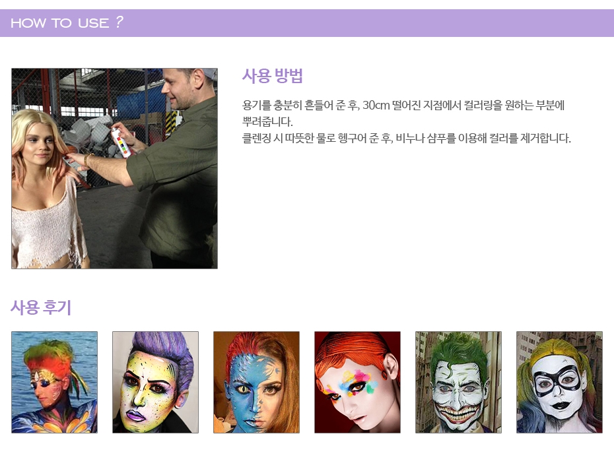View the green-haired Joker makeup thumbnail
The height and width of the screenshot is (475, 614).
[x=458, y=382]
